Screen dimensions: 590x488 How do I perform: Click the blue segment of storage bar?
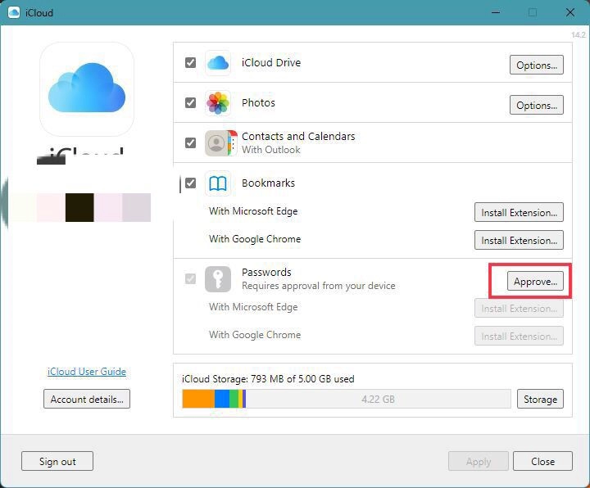pos(222,399)
